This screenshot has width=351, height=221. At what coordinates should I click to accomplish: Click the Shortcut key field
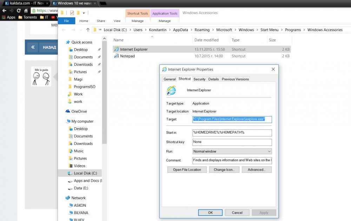coord(232,142)
